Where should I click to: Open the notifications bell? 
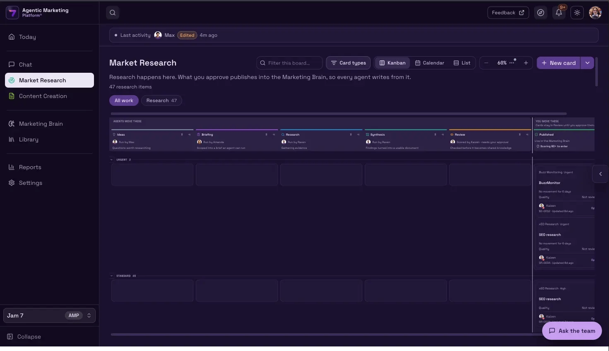(x=559, y=13)
